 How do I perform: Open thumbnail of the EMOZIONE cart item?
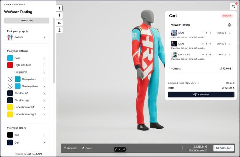[x=174, y=54]
